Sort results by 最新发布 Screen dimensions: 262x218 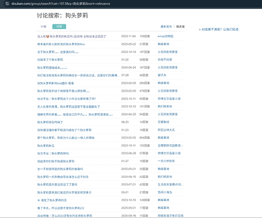pyautogui.click(x=166, y=27)
